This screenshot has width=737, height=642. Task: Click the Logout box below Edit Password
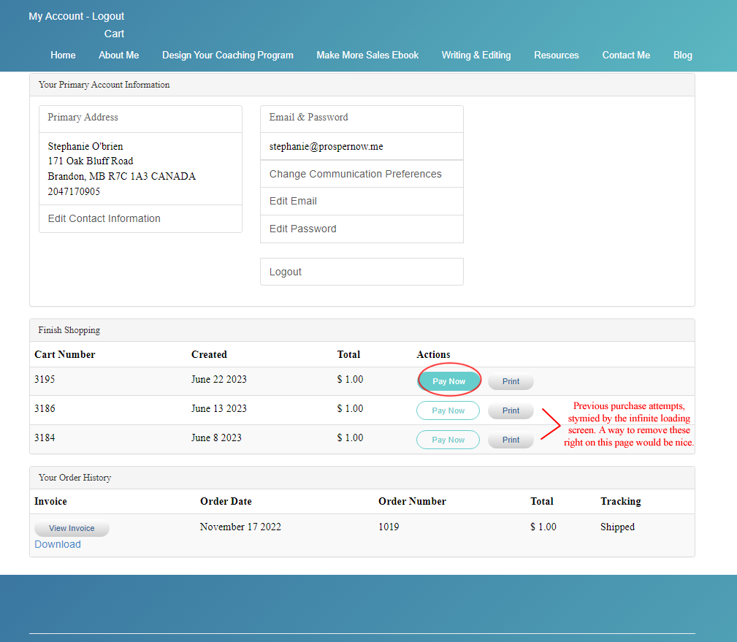[x=362, y=272]
